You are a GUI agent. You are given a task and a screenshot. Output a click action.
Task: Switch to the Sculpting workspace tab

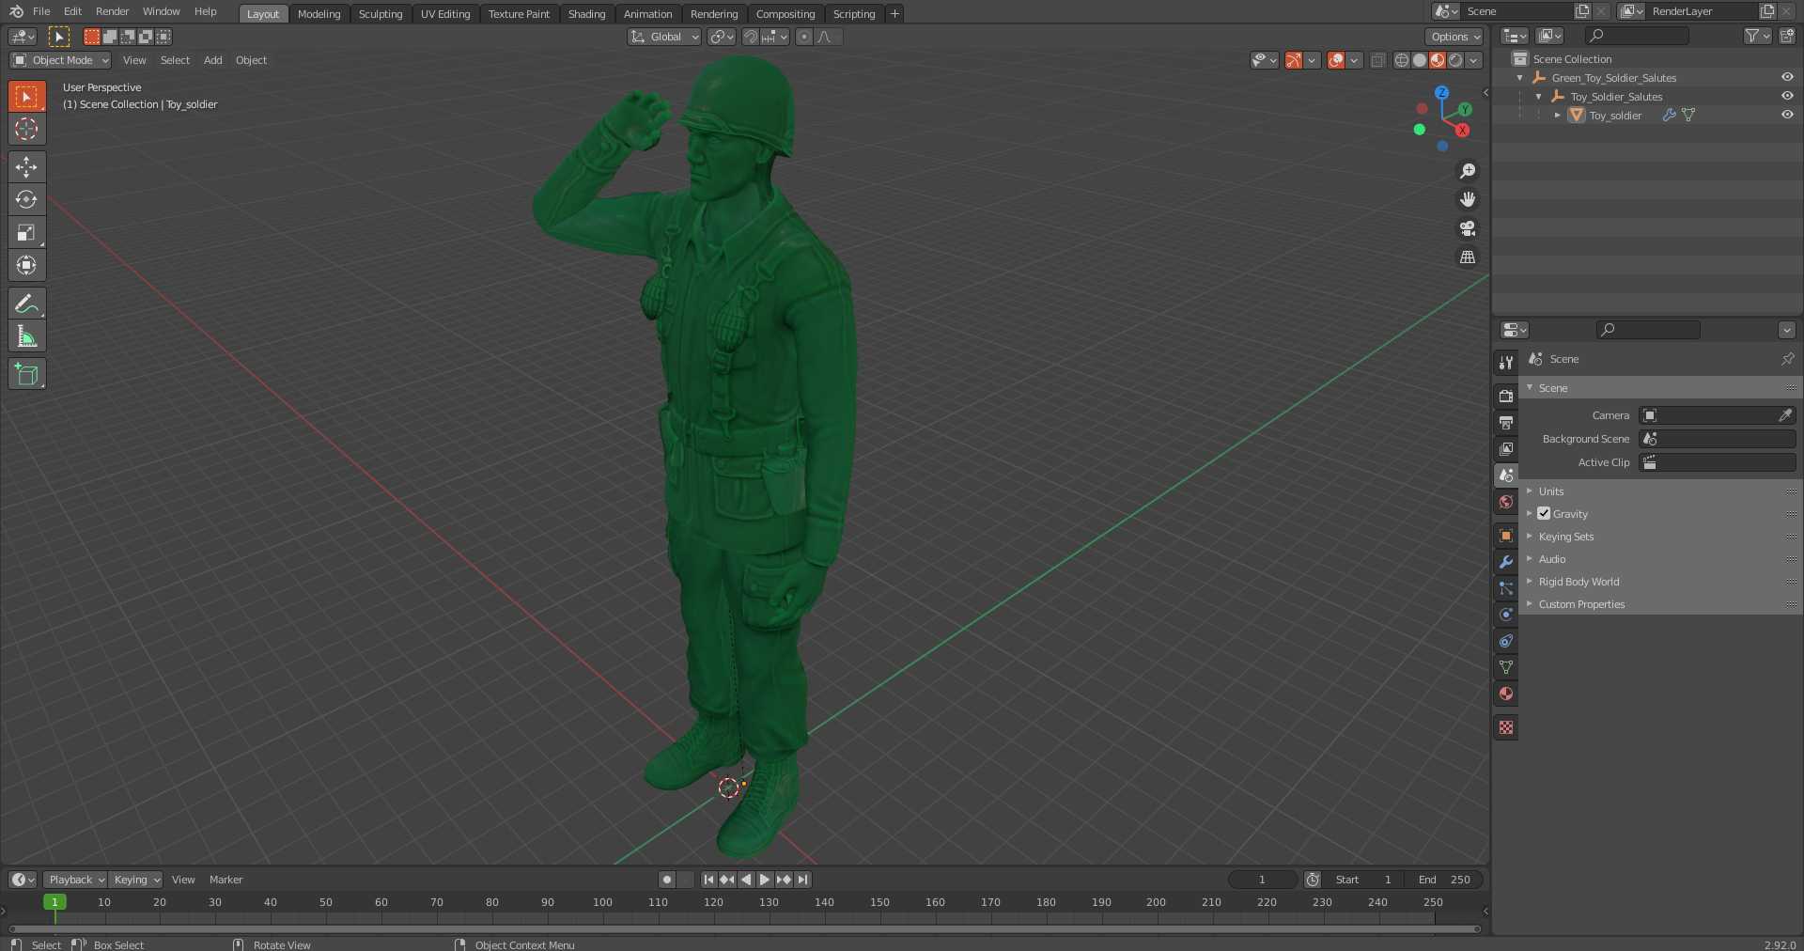tap(381, 13)
